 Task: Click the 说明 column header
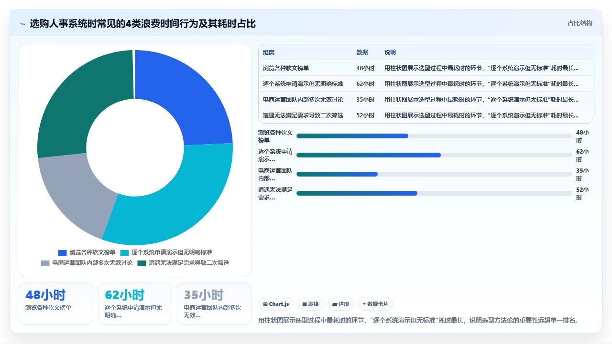click(390, 52)
